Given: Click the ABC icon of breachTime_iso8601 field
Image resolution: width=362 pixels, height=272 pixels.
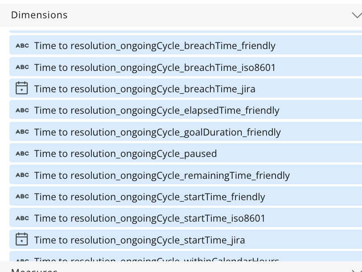Looking at the screenshot, I should coord(22,67).
